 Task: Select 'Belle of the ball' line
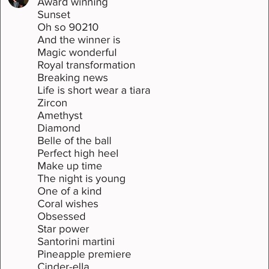click(x=75, y=141)
